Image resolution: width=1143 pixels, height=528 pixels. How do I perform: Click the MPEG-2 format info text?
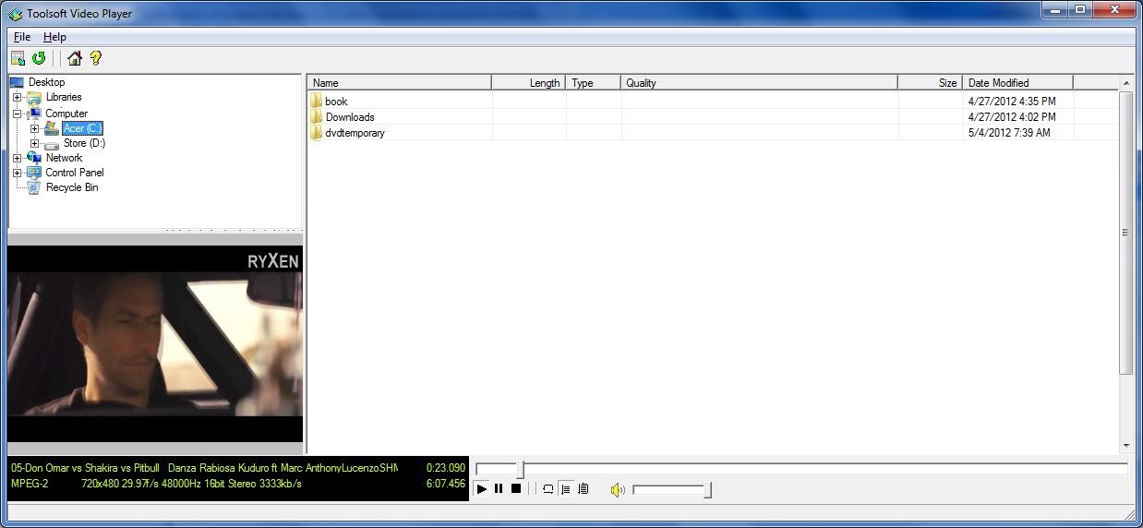(30, 484)
